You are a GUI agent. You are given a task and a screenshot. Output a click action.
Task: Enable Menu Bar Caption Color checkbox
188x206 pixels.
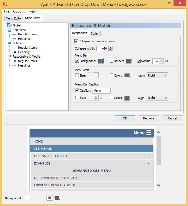tap(111, 98)
